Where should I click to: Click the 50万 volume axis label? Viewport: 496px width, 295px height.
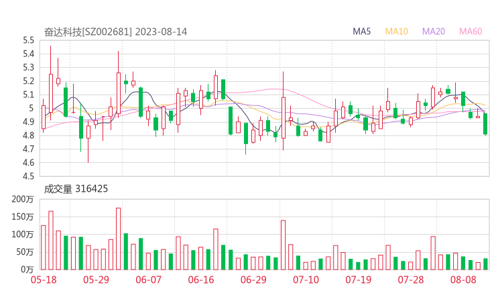(25, 252)
